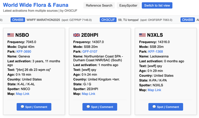Switch to list view
Viewport: 199px width, 118px height.
coord(157,5)
